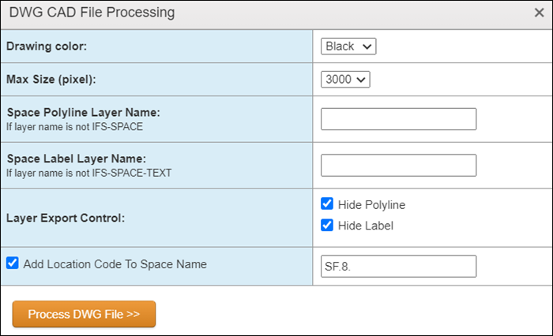Start processing with Process DWG File button
The image size is (553, 336).
tap(84, 314)
